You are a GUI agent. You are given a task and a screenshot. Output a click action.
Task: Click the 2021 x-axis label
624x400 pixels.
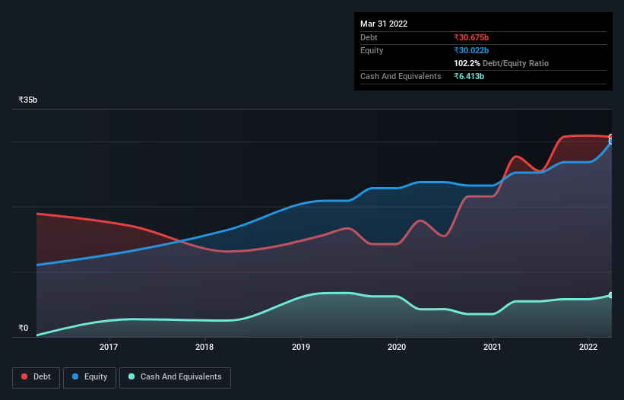493,347
